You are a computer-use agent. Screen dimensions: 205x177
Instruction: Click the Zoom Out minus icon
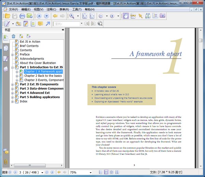click(101, 16)
